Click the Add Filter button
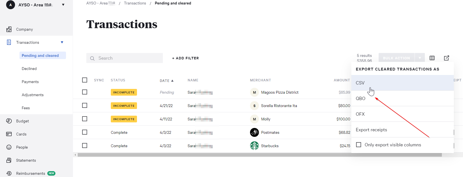This screenshot has height=177, width=463. coord(185,58)
